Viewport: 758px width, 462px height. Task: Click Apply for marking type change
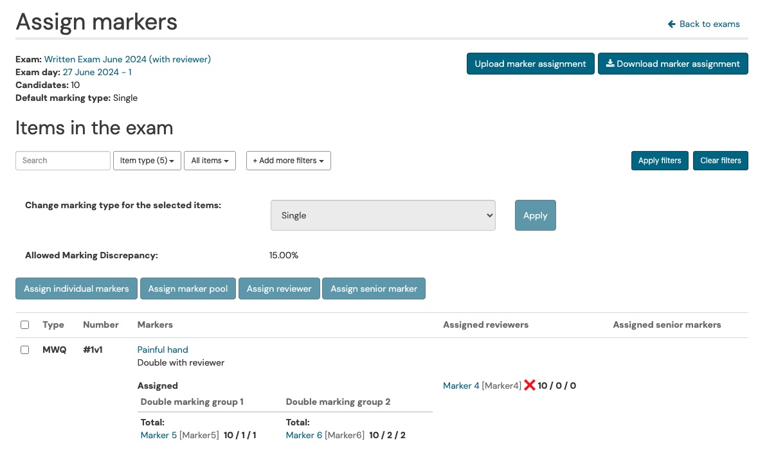click(x=535, y=215)
